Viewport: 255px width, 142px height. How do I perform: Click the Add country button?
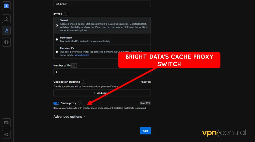point(102,93)
